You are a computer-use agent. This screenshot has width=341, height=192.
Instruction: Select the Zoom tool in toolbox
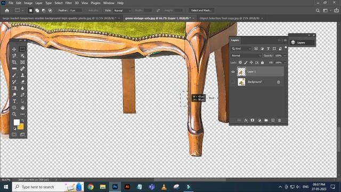[14, 114]
